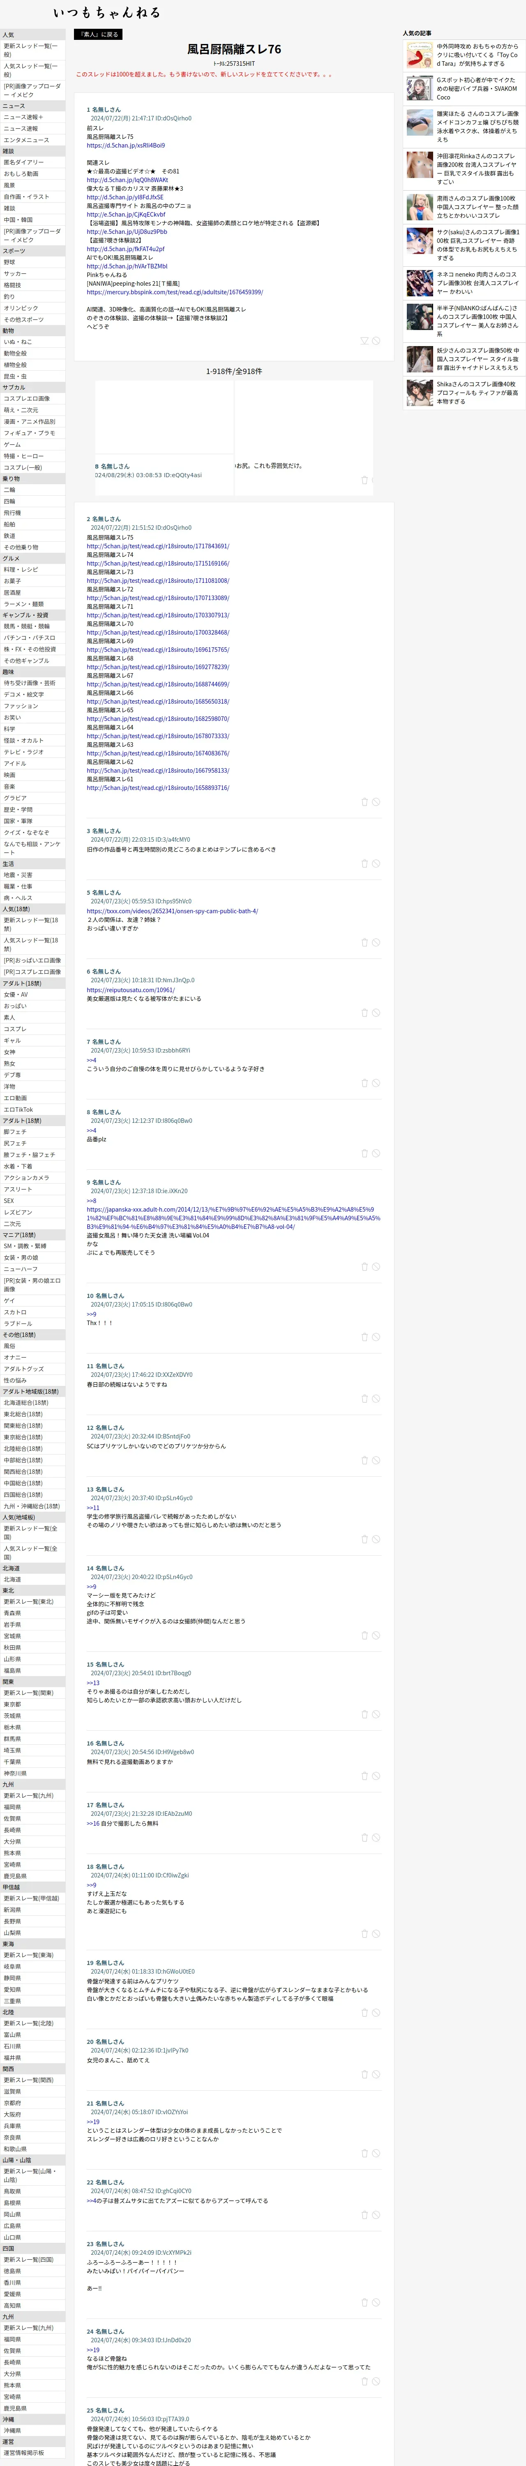Click the trash icon on post 10
The image size is (526, 2466).
coord(365,1337)
